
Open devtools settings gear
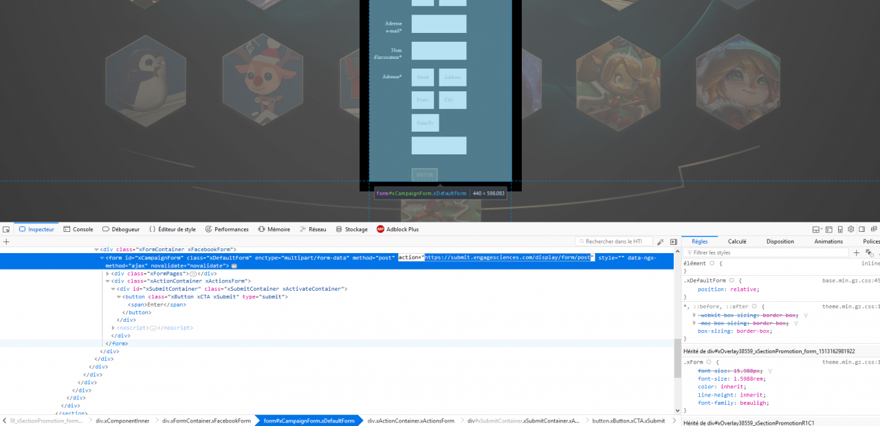click(x=850, y=229)
